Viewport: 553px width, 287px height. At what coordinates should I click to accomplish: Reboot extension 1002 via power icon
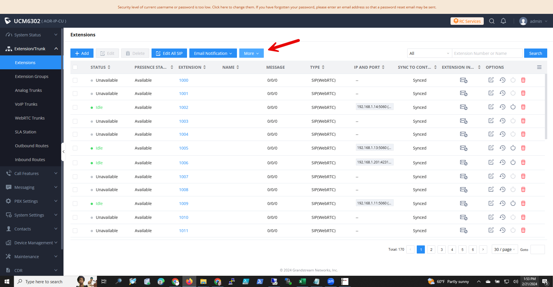coord(513,107)
